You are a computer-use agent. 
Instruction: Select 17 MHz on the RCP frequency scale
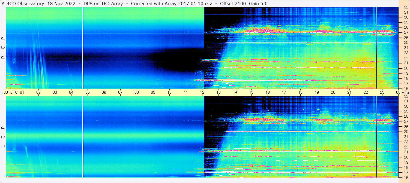(x=406, y=83)
